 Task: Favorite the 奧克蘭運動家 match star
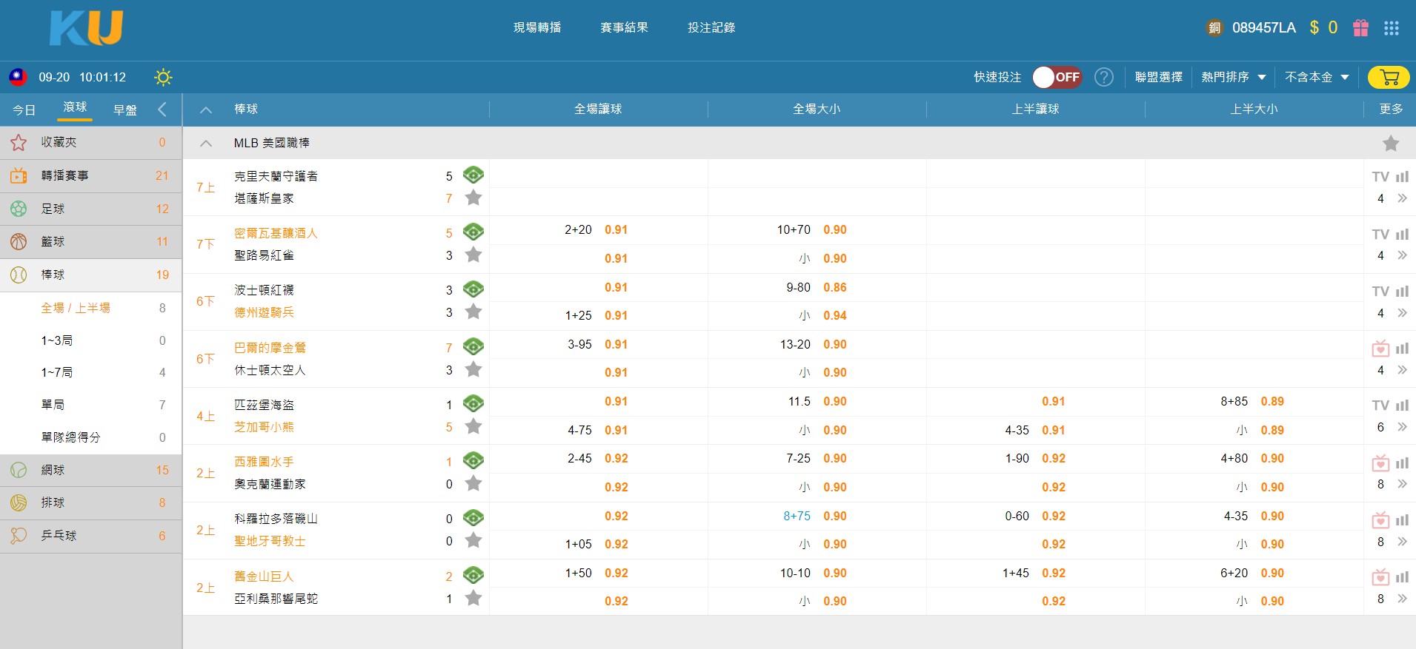pos(473,483)
